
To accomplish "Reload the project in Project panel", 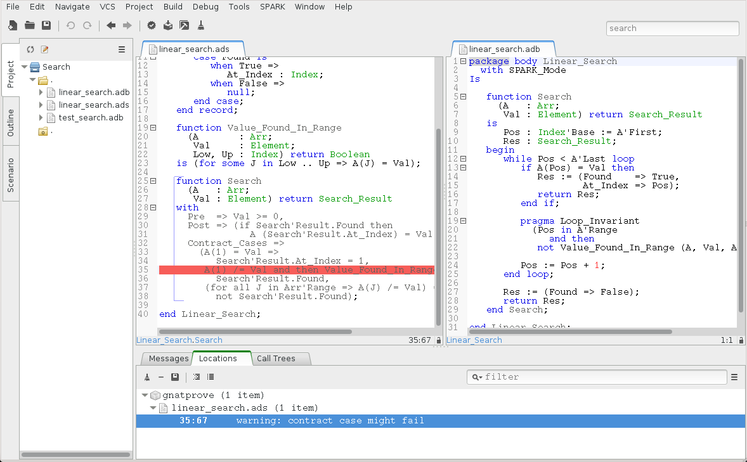I will [30, 49].
